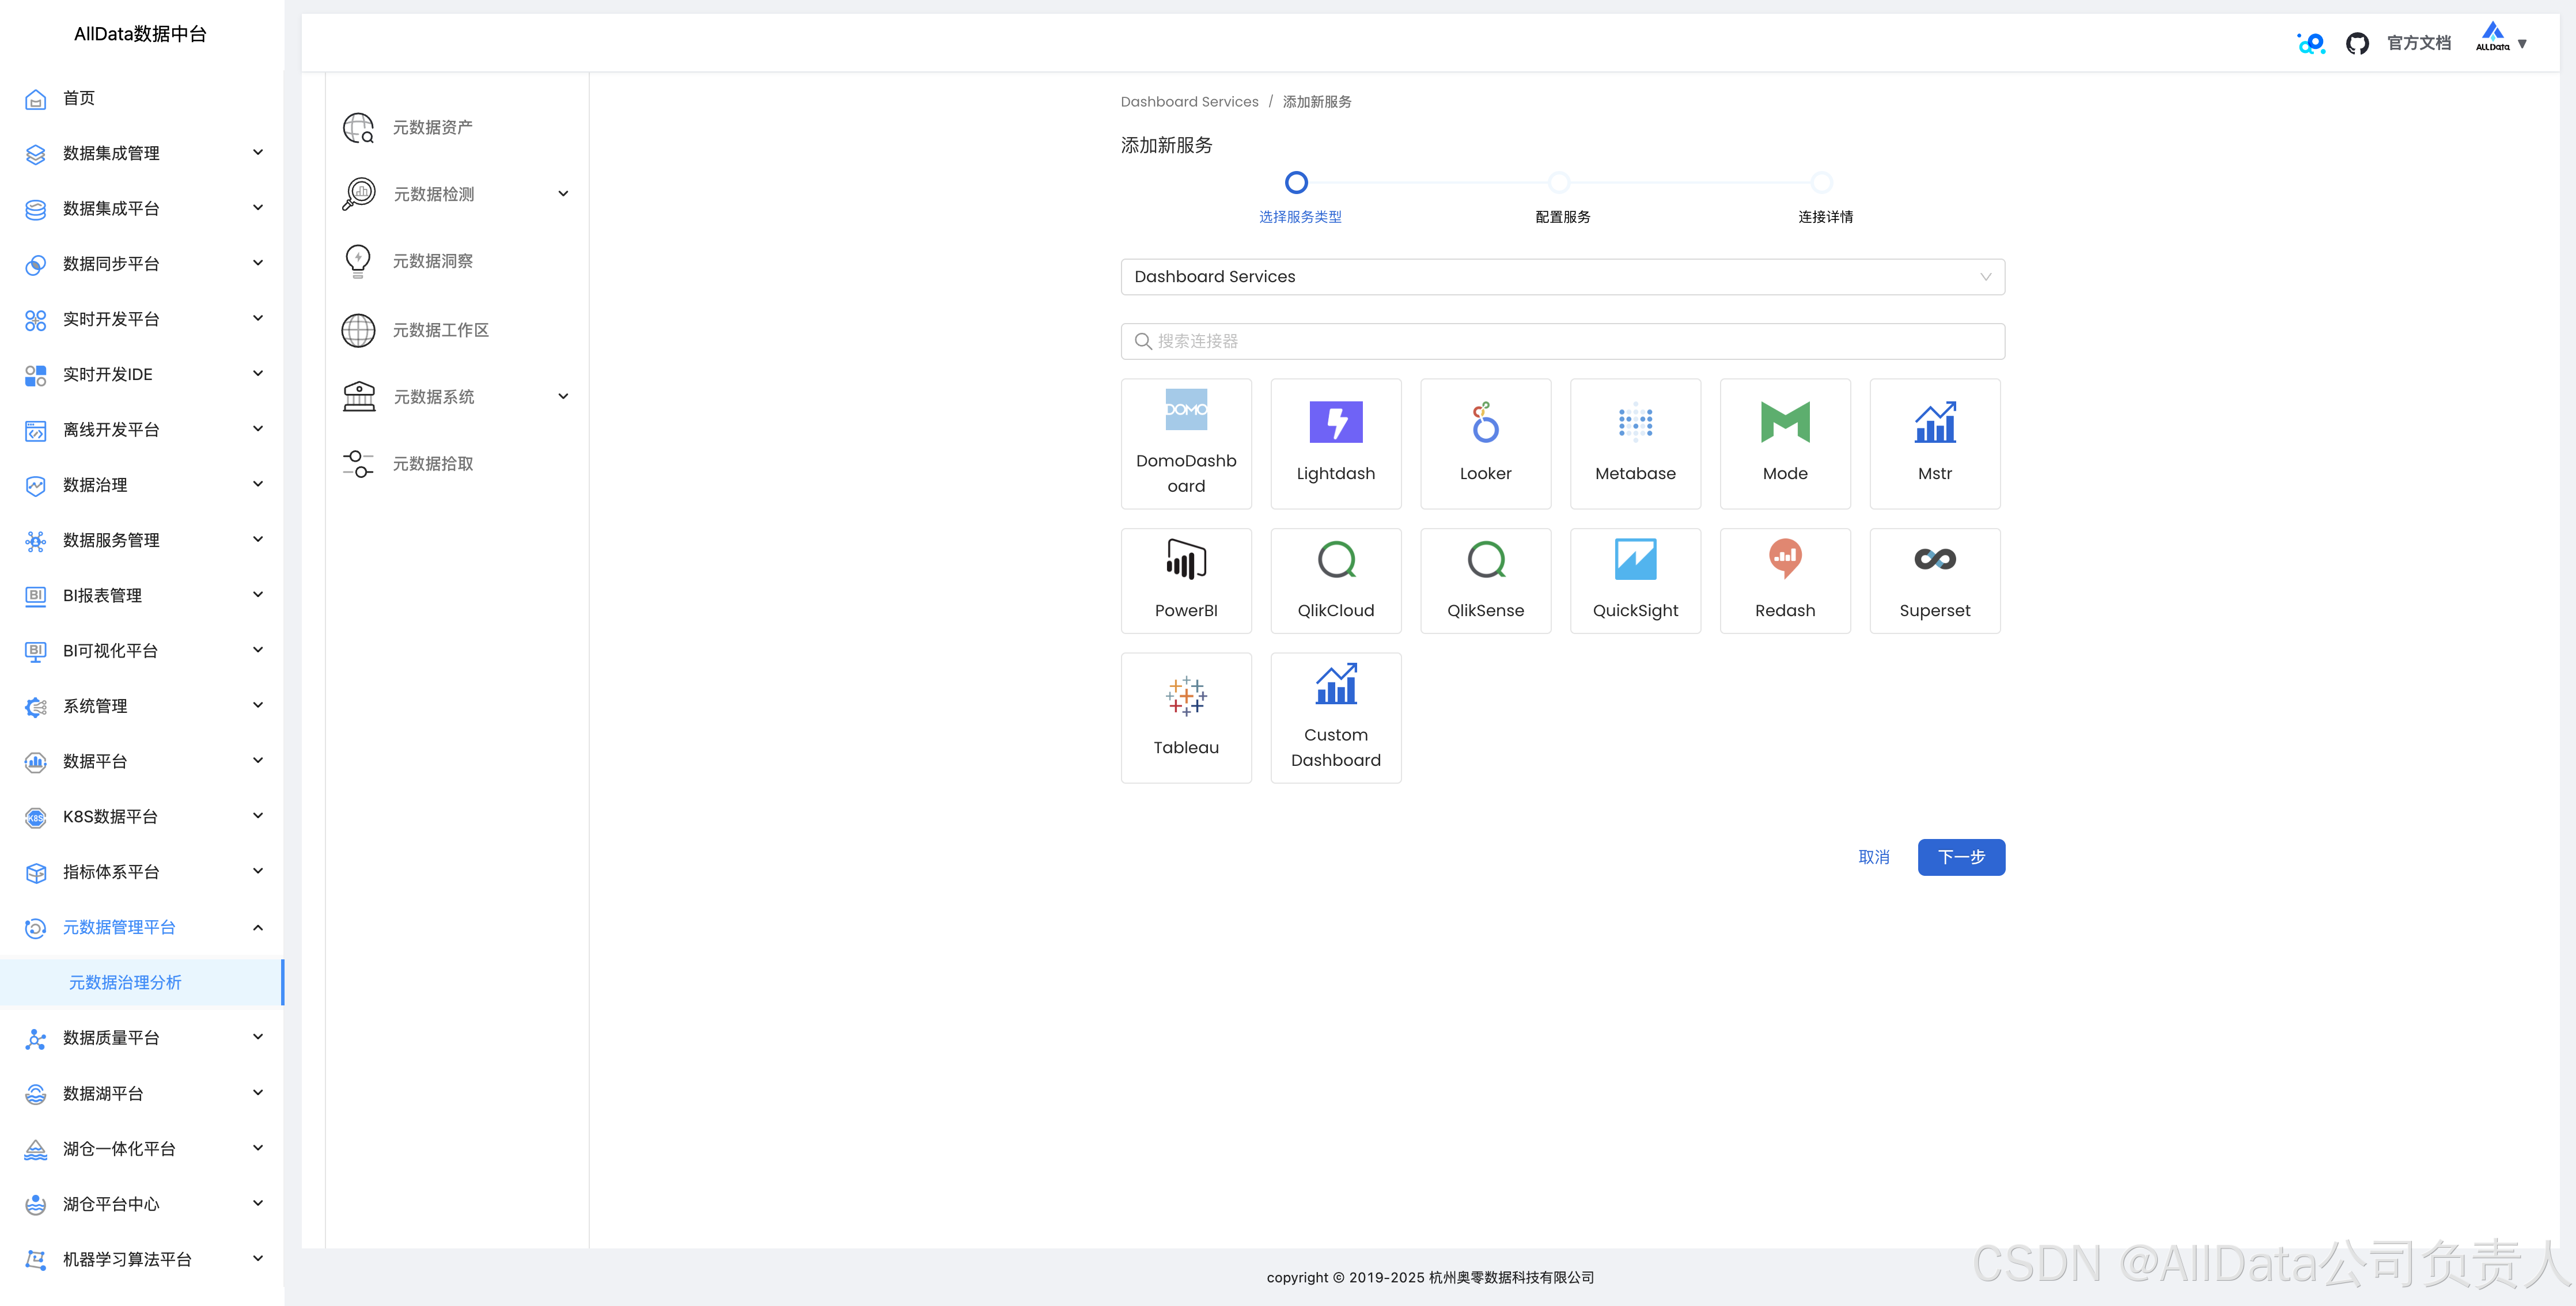
Task: Click the 配置服务 step circle
Action: click(x=1559, y=182)
